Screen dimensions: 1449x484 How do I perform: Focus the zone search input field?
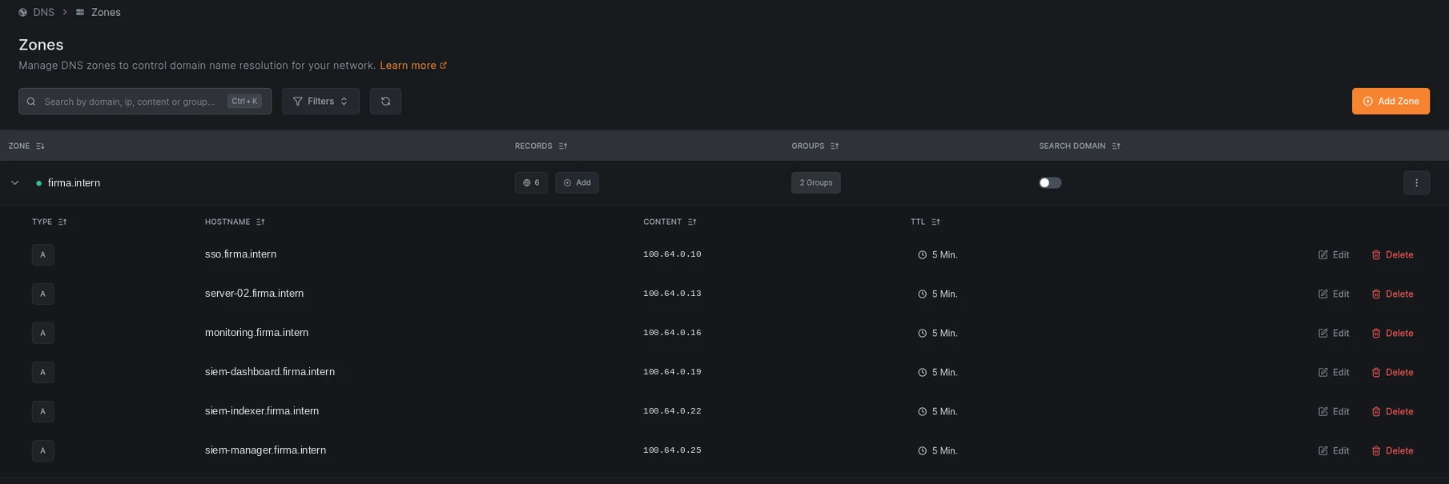pyautogui.click(x=145, y=102)
